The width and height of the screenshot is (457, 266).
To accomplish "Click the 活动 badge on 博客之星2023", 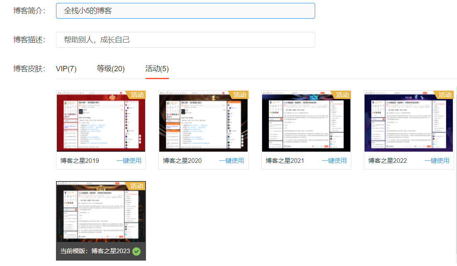I will click(136, 186).
